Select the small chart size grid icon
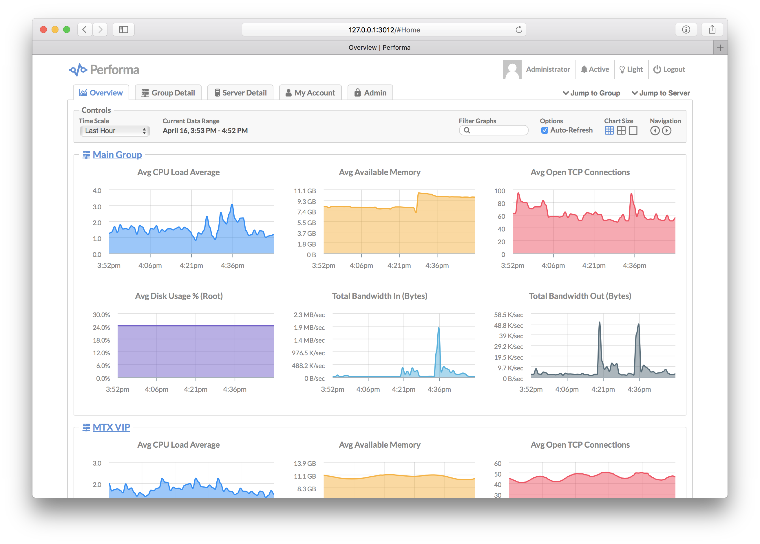 coord(609,131)
